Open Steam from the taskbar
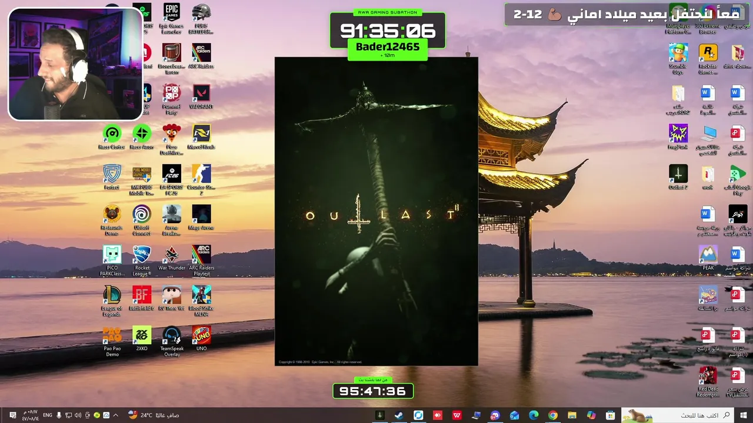This screenshot has height=423, width=753. pyautogui.click(x=399, y=415)
